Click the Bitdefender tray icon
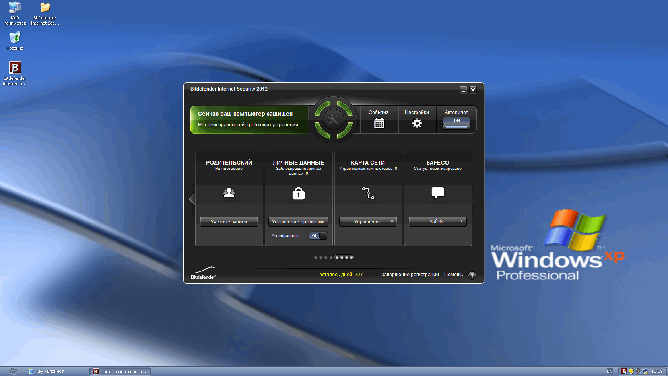 tap(624, 371)
